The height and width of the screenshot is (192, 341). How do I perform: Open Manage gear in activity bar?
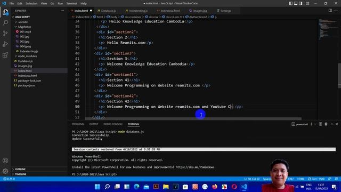tap(5, 171)
